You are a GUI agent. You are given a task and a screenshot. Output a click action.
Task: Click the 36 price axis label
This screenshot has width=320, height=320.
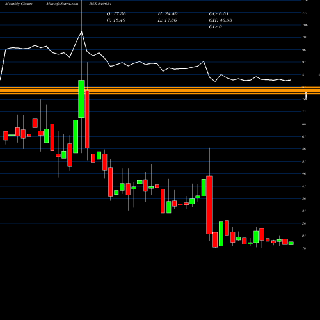tap(304, 199)
